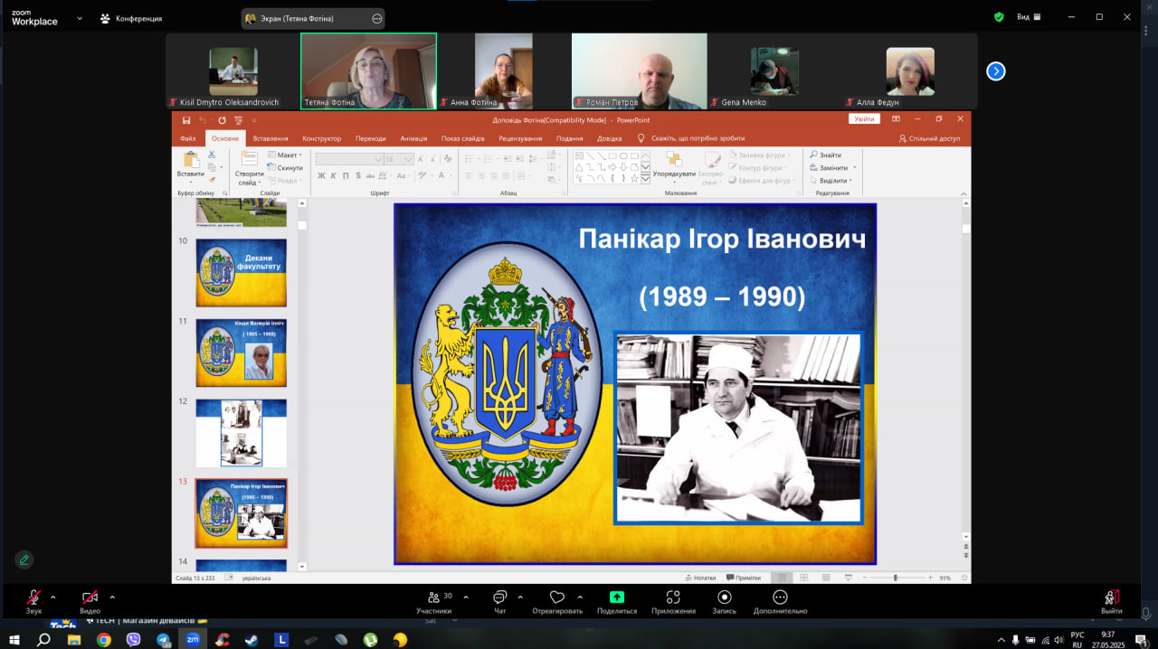
Task: Click the green Поделиться share screen icon
Action: (x=617, y=597)
